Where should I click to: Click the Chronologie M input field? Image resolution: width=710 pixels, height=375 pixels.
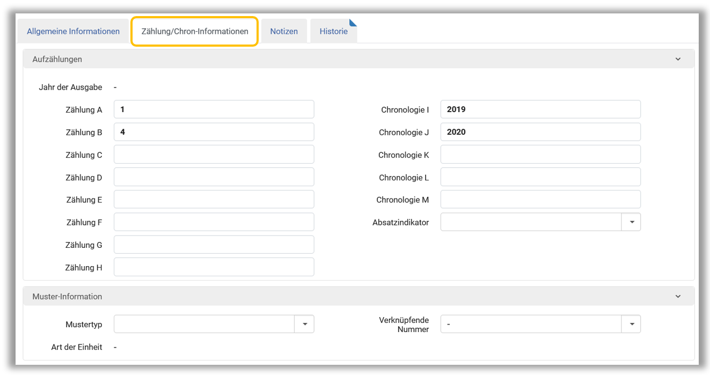(x=540, y=200)
